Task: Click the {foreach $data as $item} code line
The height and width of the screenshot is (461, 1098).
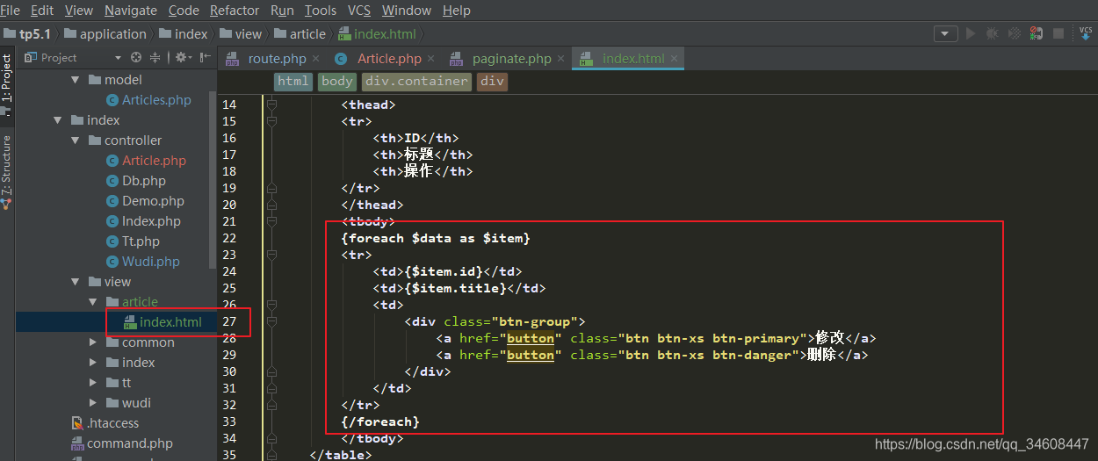Action: (x=436, y=238)
